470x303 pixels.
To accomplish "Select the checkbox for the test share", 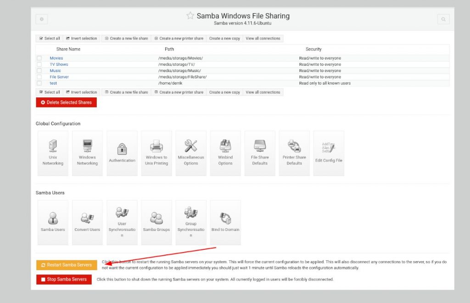I will click(39, 83).
